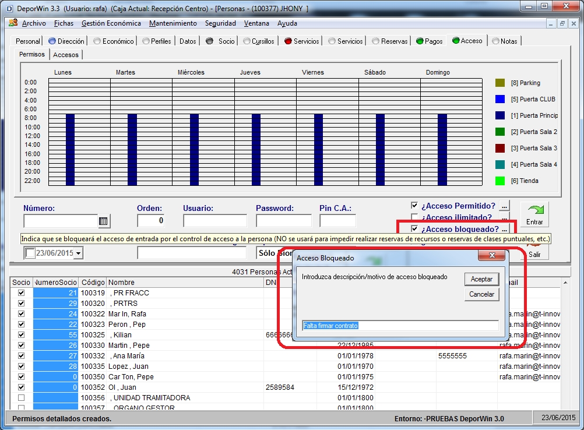Click the Tienda bright green swatch

click(500, 181)
